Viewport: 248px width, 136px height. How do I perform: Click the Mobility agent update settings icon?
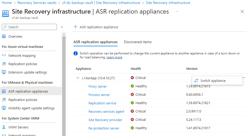coord(4,108)
